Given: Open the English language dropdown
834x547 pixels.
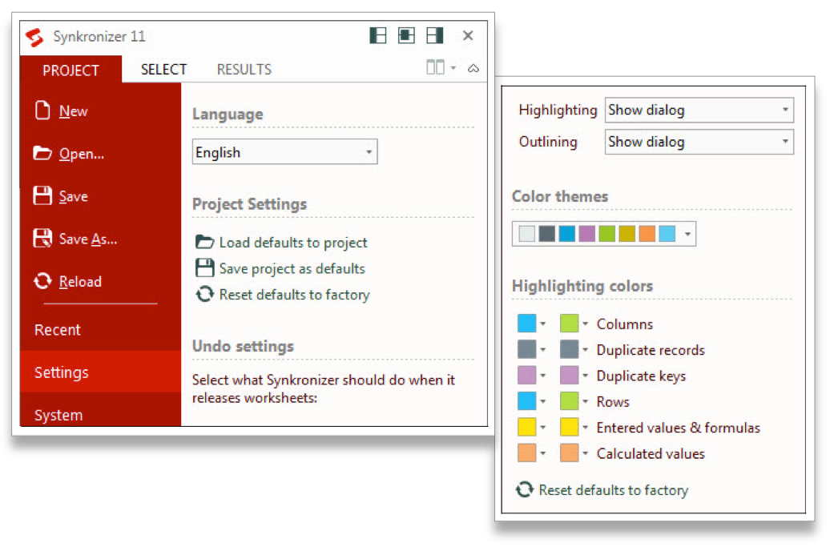Looking at the screenshot, I should tap(284, 152).
